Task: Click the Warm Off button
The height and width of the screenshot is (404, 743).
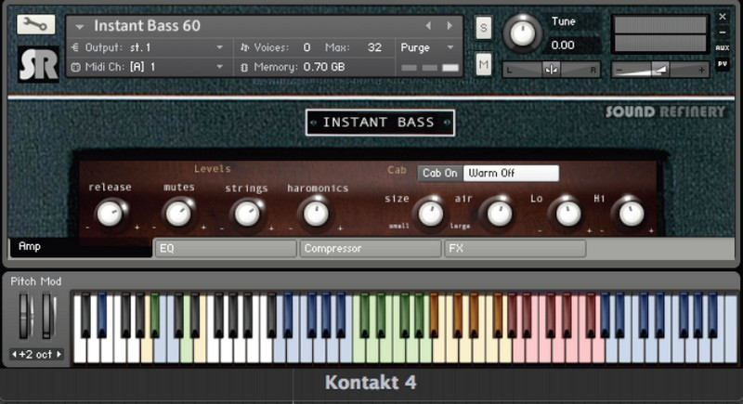Action: (x=511, y=173)
